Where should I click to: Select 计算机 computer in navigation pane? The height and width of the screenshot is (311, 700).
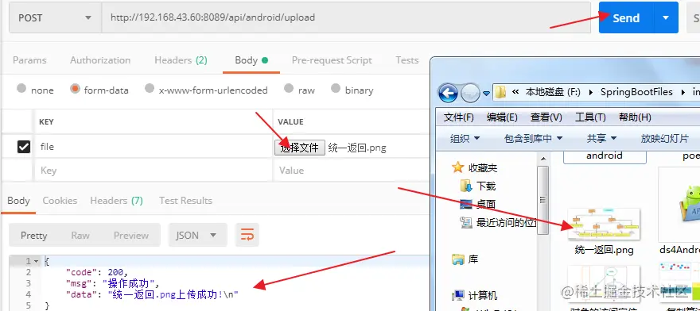click(x=475, y=295)
